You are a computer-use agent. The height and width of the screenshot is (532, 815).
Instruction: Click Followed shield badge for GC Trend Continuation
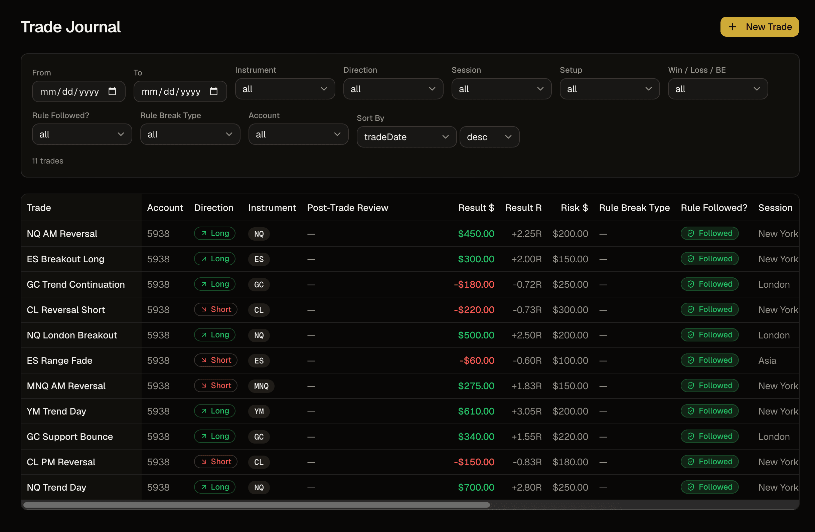point(709,284)
